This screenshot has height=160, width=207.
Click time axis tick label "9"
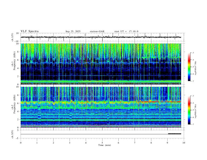pos(167,143)
